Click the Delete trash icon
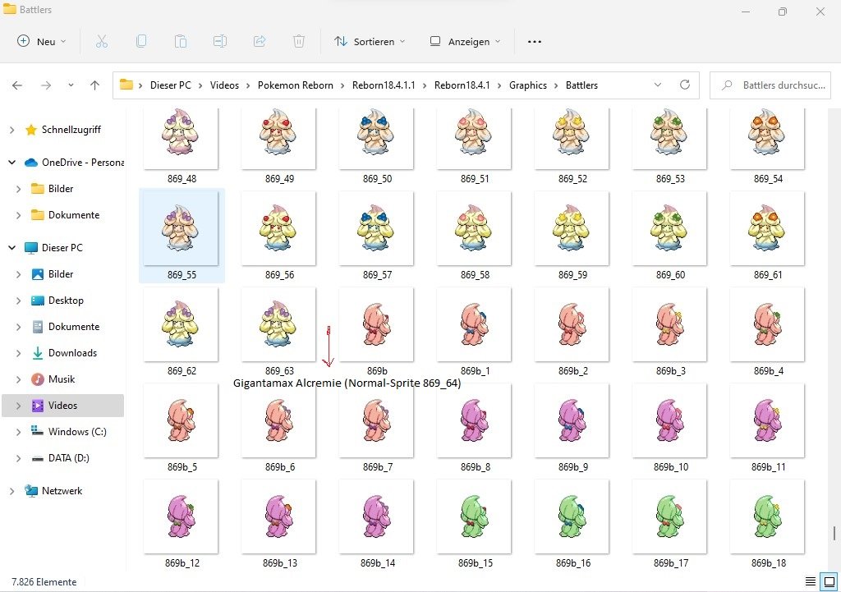This screenshot has height=592, width=841. pyautogui.click(x=299, y=41)
